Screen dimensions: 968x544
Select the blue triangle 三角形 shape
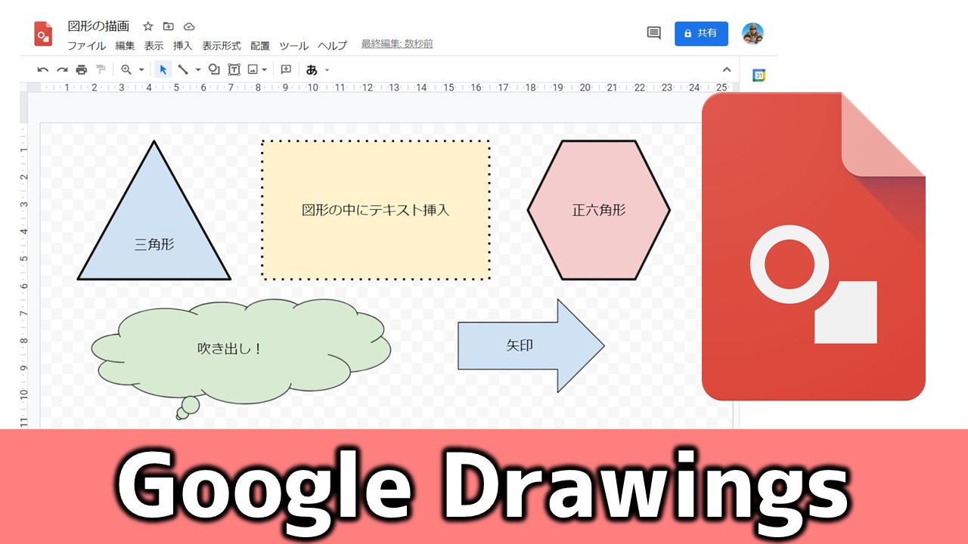[x=154, y=210]
